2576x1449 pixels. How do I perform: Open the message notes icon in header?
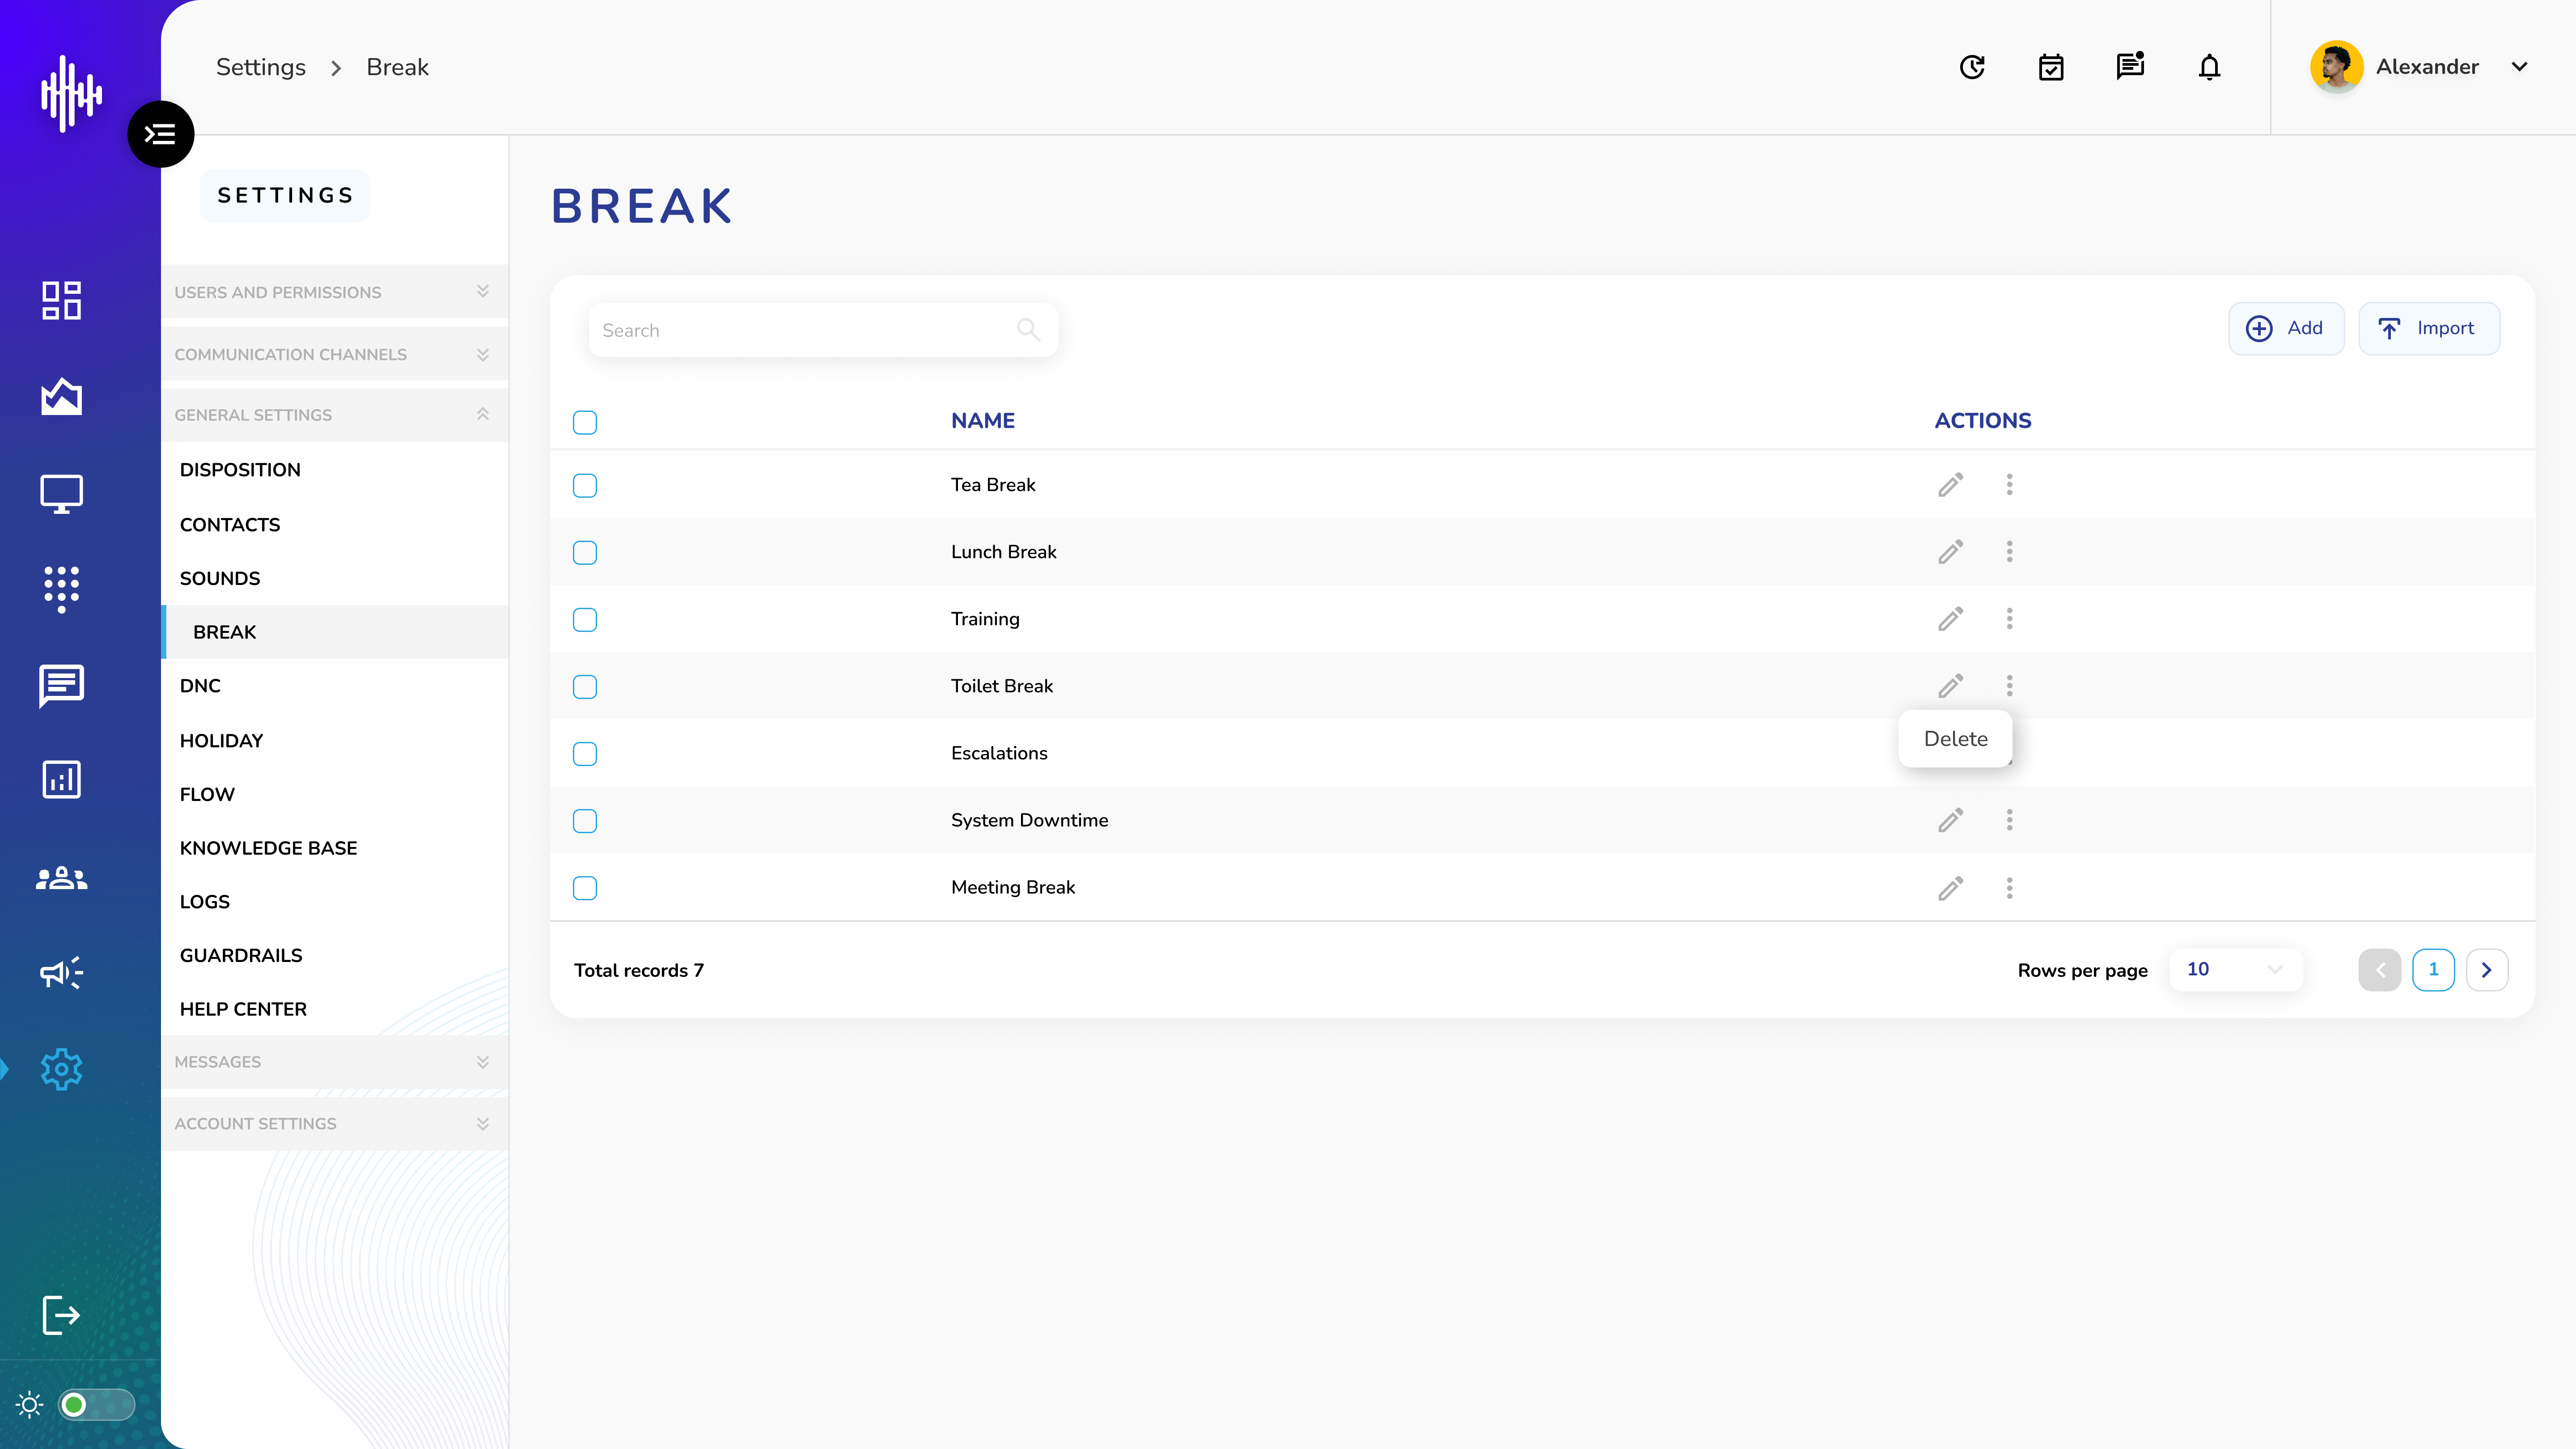click(x=2130, y=66)
